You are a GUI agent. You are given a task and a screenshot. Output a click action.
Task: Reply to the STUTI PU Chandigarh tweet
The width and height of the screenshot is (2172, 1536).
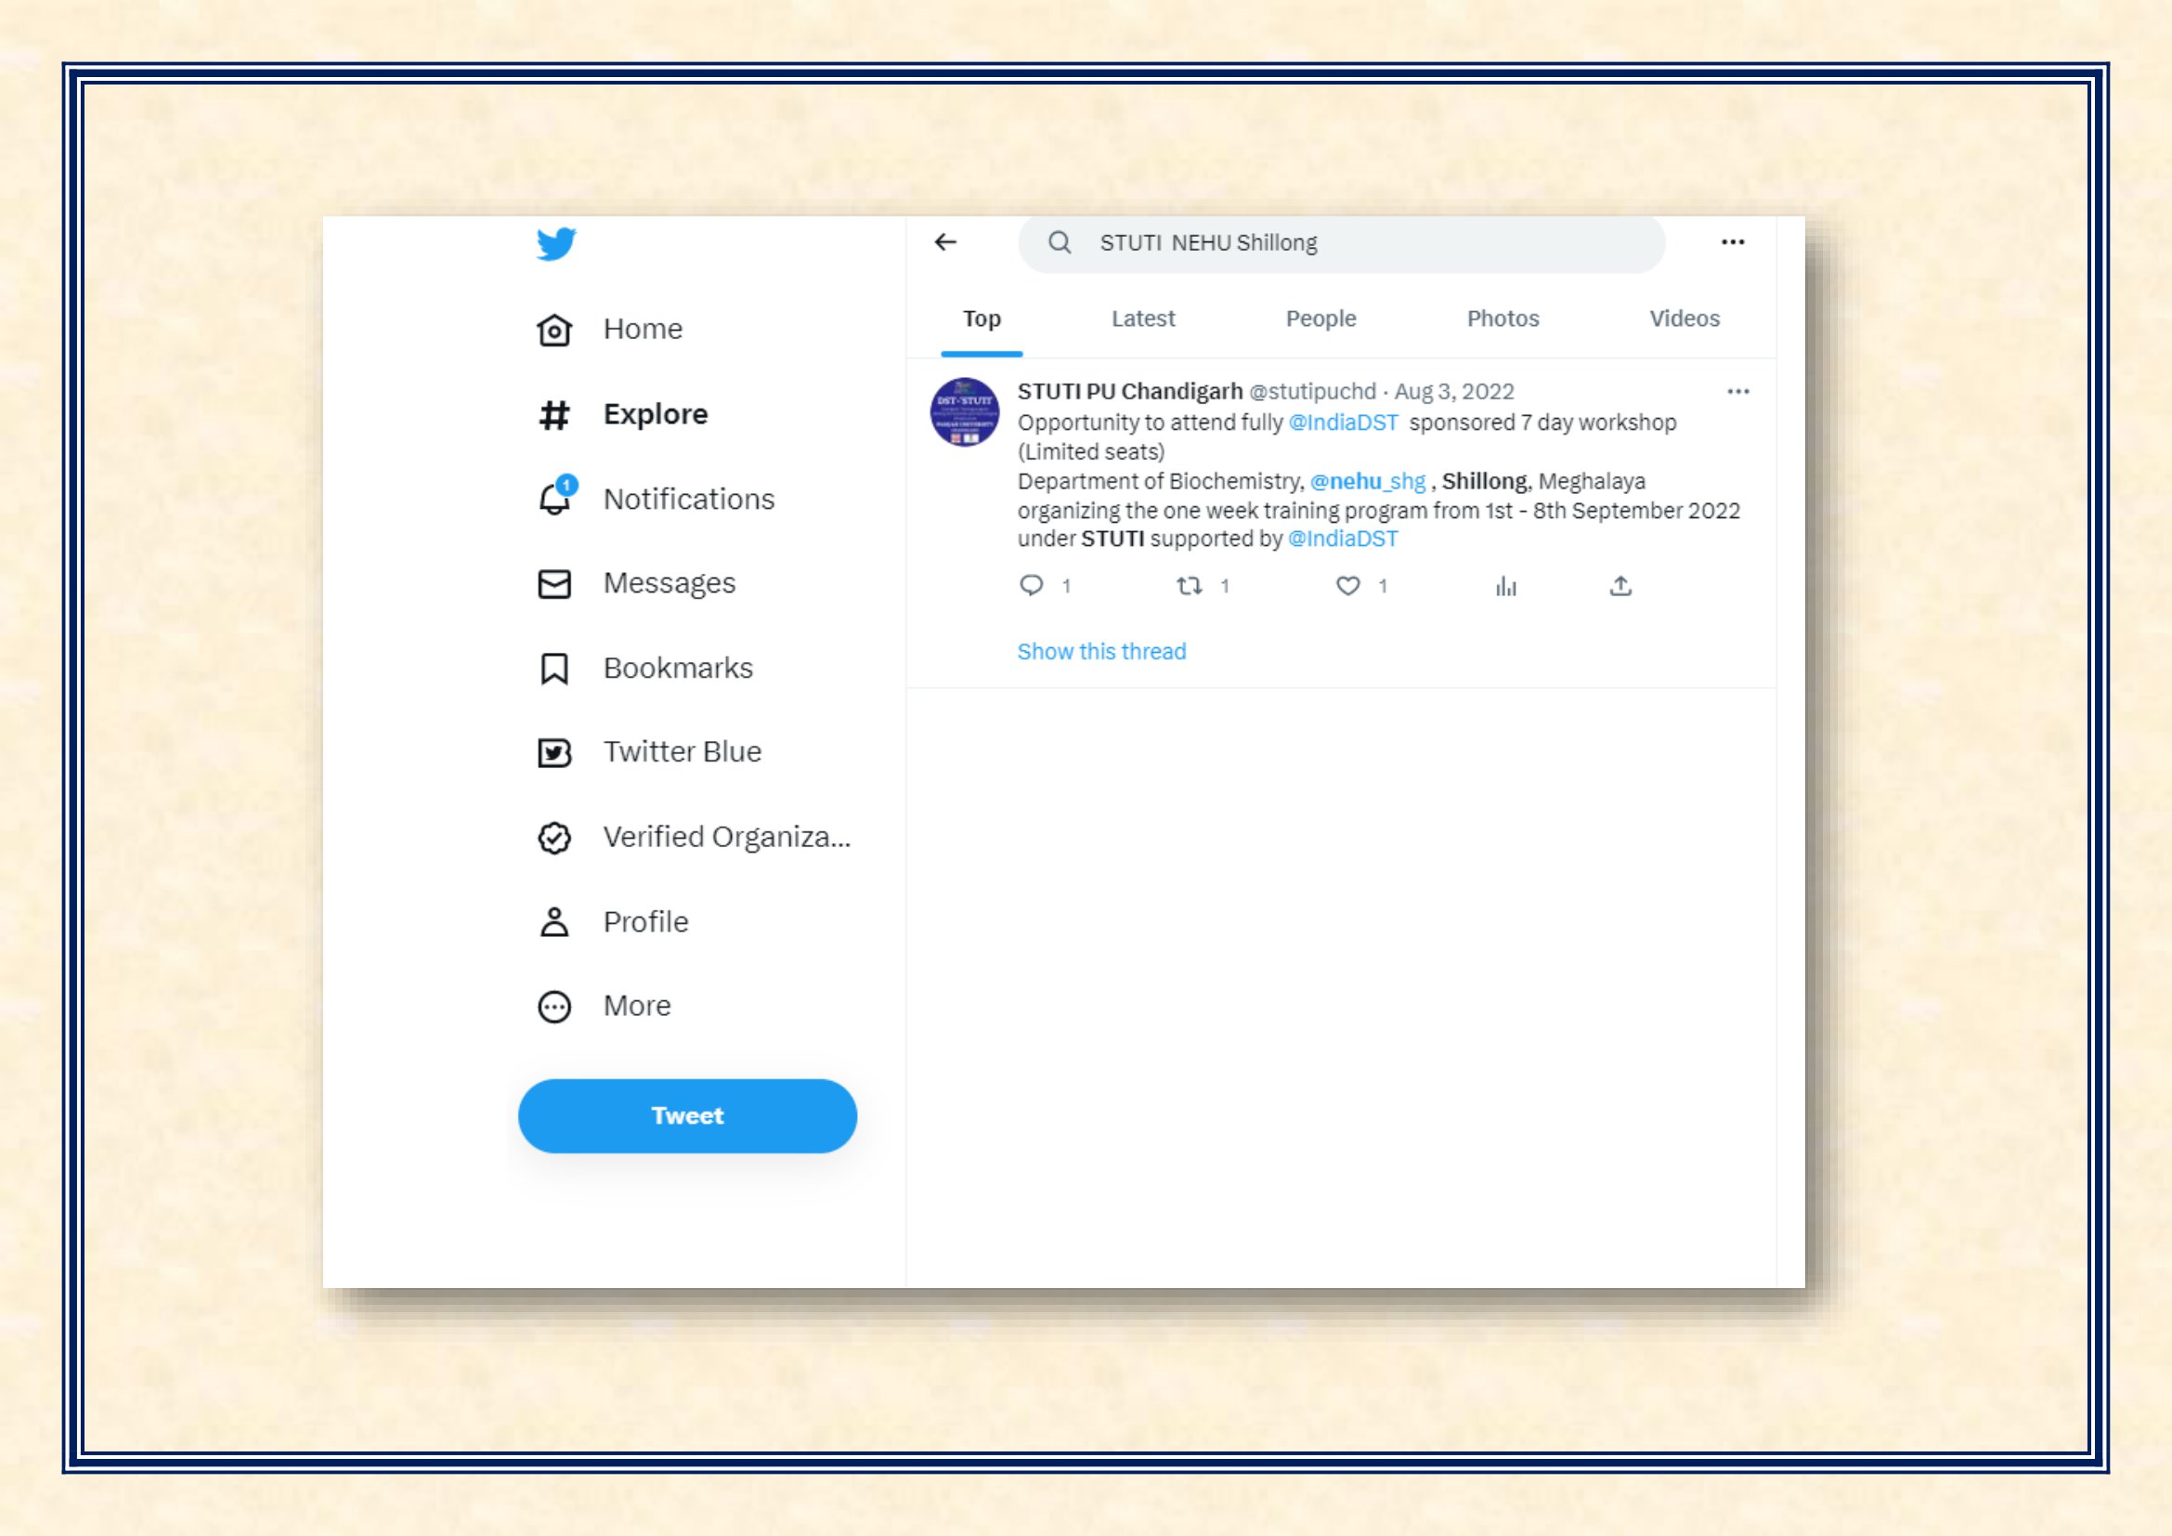[1031, 585]
